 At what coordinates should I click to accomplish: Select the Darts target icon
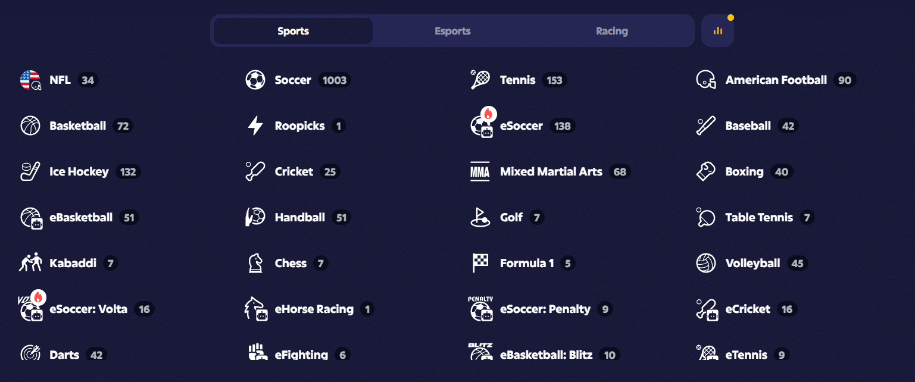pyautogui.click(x=30, y=355)
